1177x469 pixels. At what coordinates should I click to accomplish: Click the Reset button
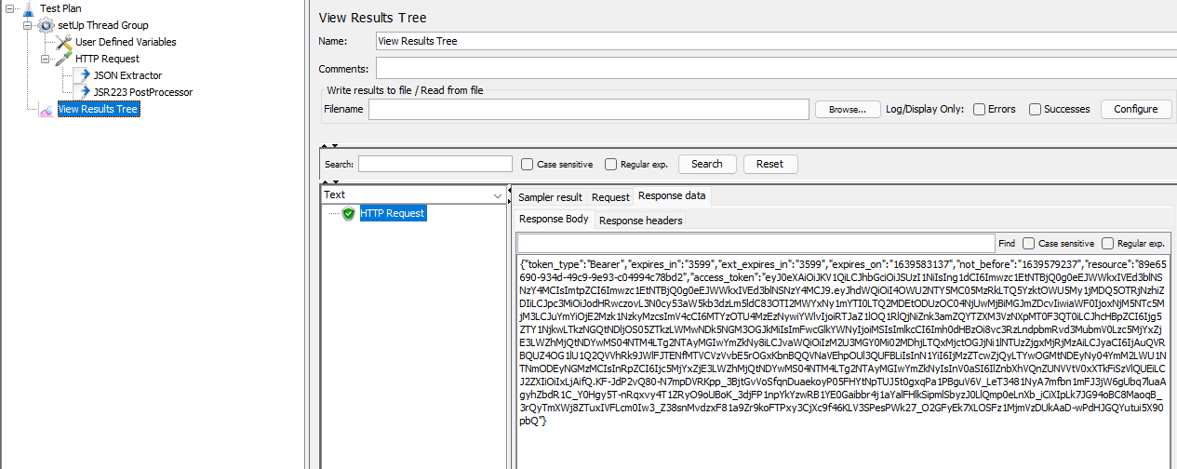tap(770, 164)
